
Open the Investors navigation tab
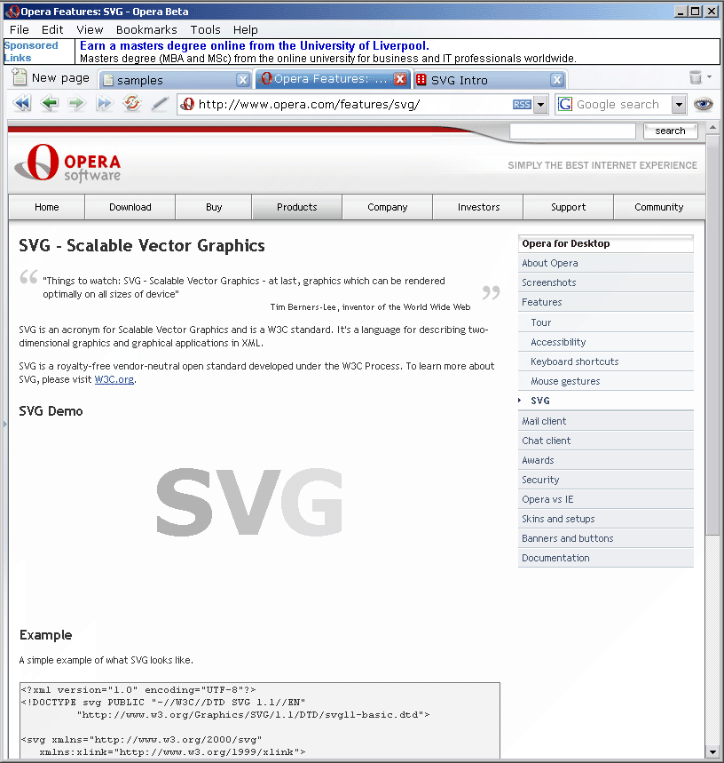coord(478,207)
